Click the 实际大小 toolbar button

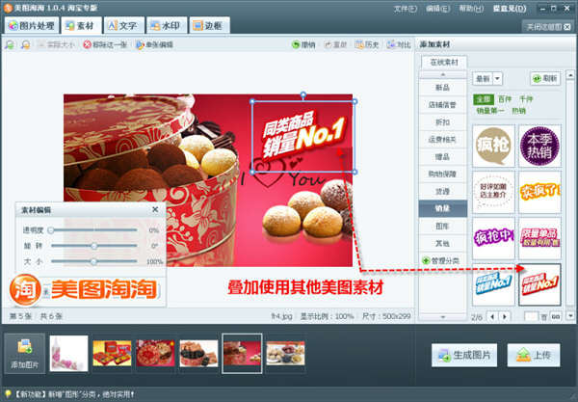click(56, 44)
